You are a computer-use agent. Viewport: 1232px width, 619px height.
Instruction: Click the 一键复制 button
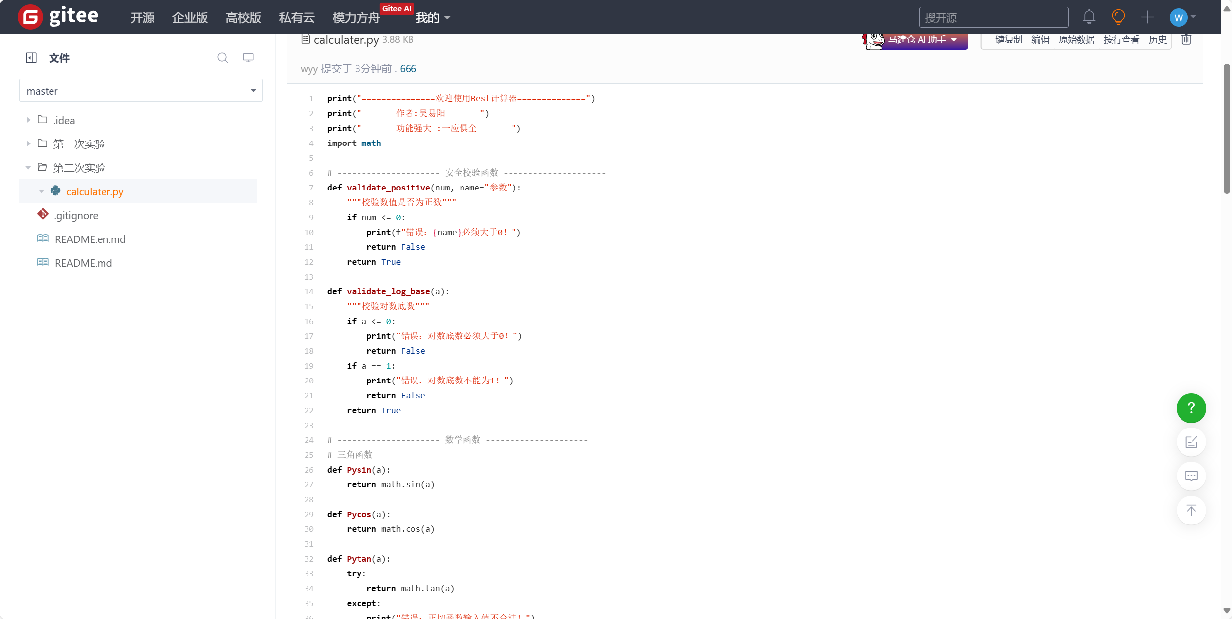tap(1004, 40)
